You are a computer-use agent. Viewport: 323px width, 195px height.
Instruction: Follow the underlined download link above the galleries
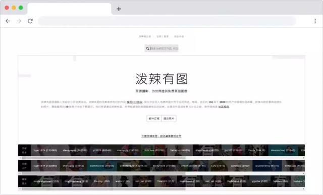(x=161, y=136)
